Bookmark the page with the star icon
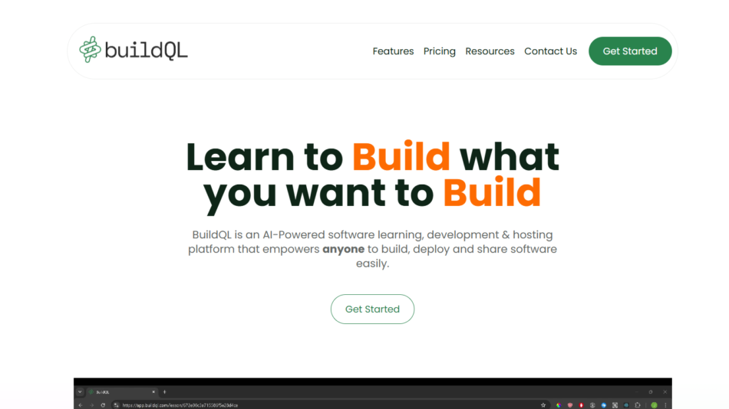This screenshot has height=409, width=729. pyautogui.click(x=543, y=405)
